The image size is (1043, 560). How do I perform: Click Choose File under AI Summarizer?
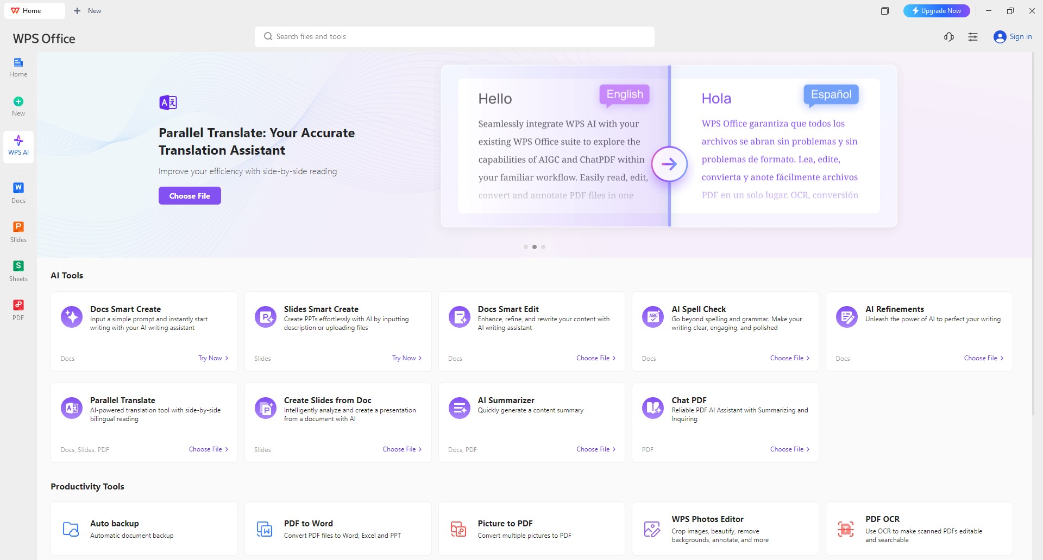[x=596, y=449]
